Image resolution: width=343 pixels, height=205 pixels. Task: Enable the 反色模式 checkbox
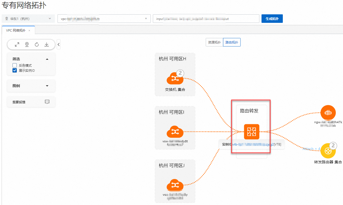point(15,65)
